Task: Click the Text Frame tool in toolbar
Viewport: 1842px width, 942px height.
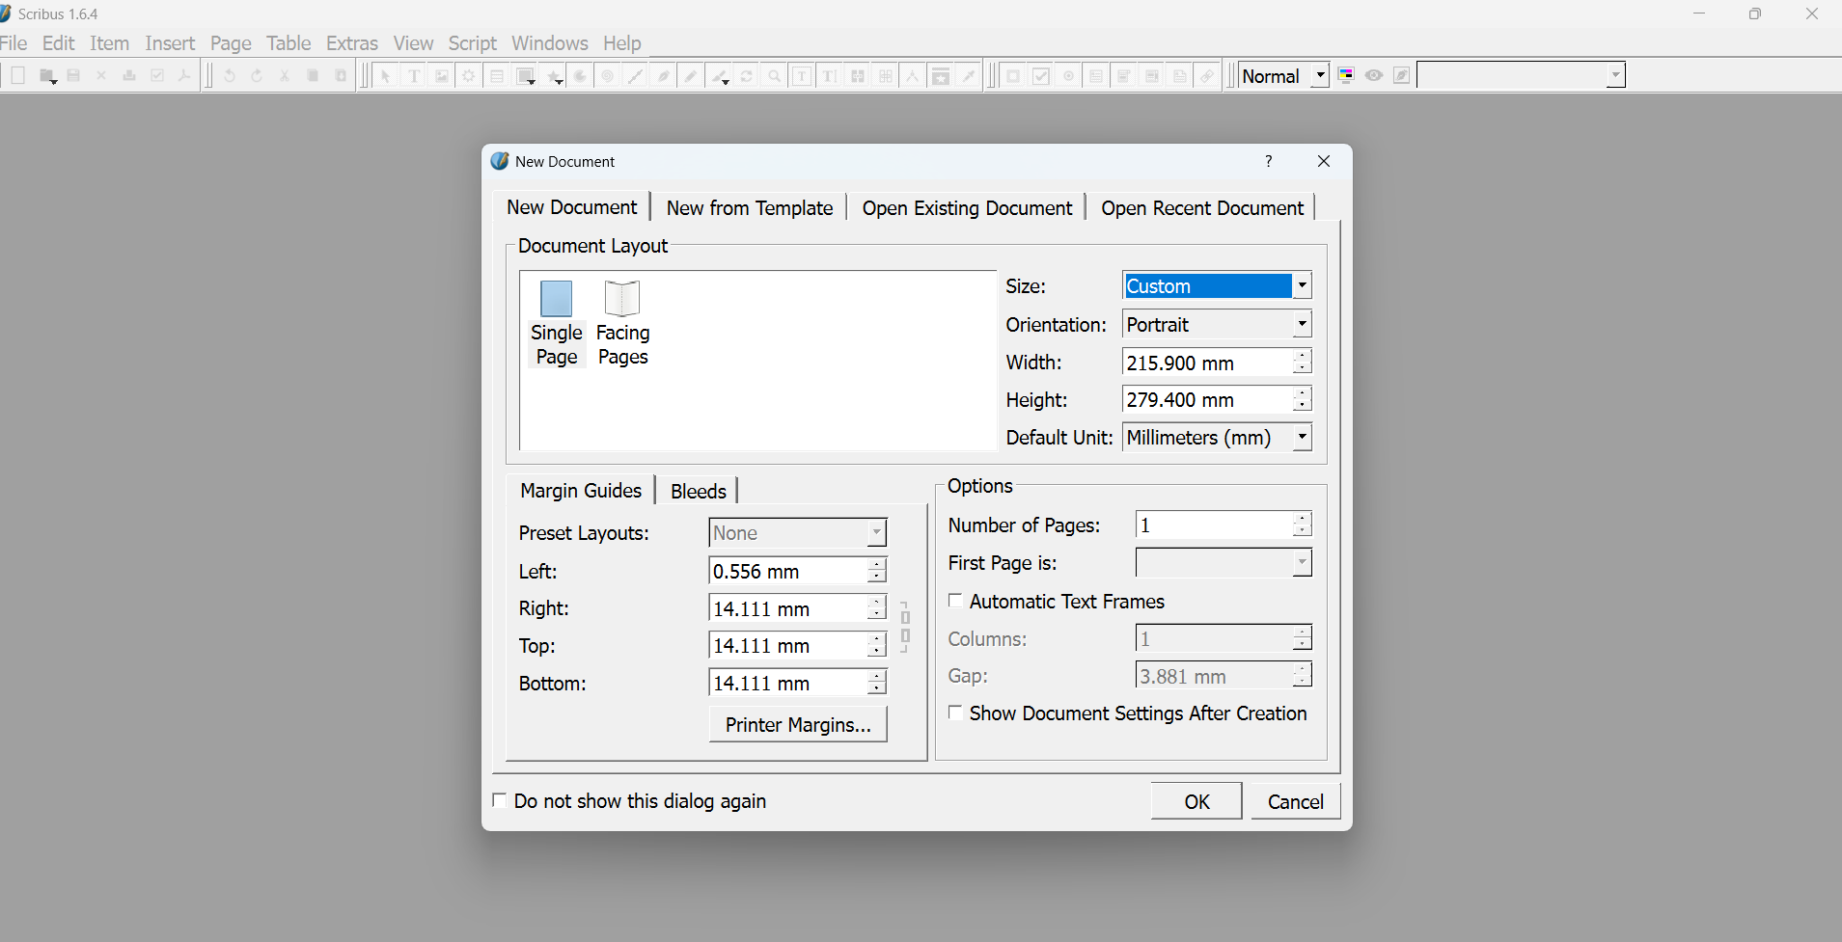Action: pos(414,76)
